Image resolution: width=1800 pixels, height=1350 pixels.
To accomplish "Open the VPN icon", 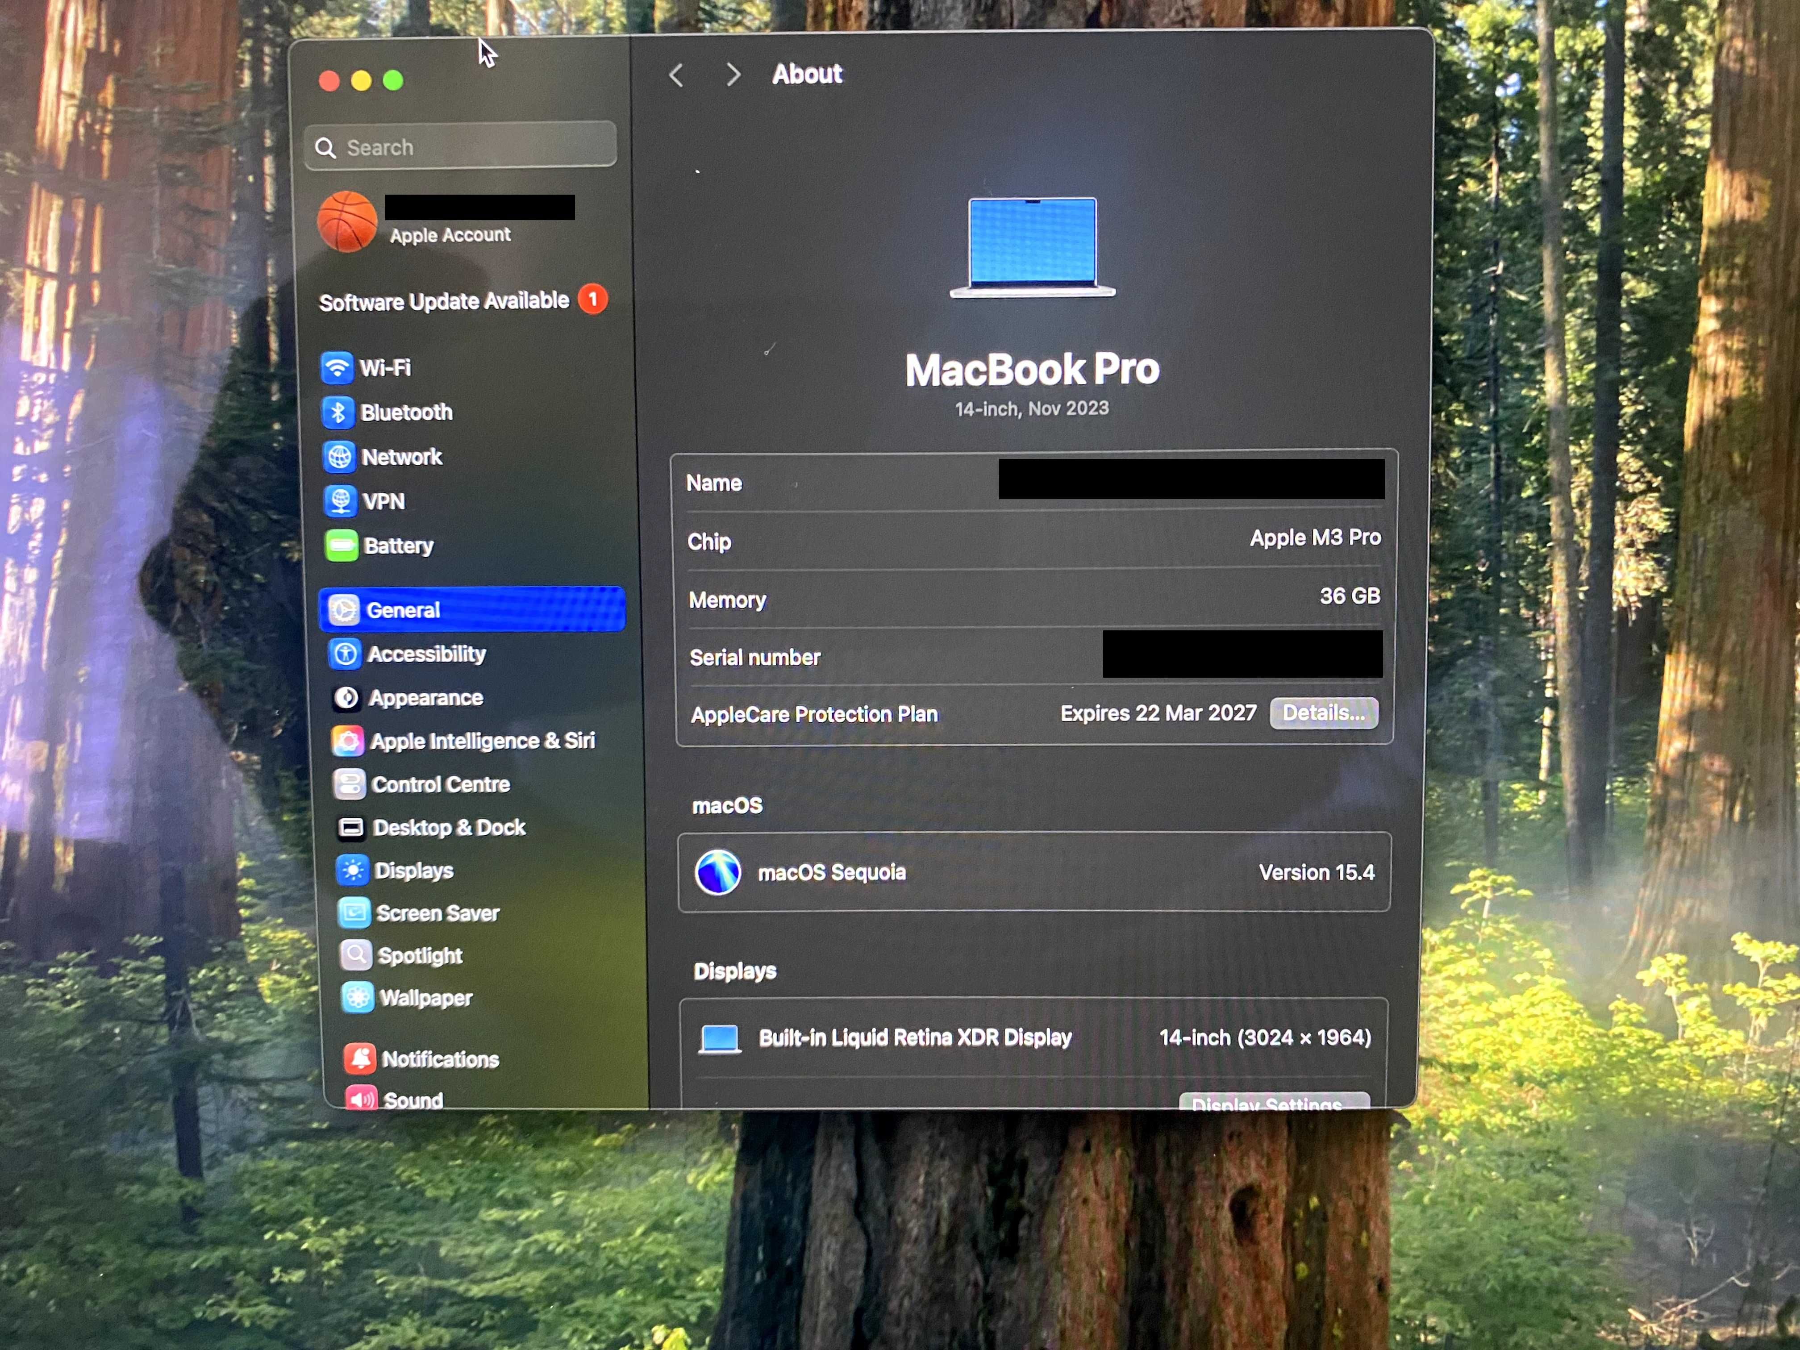I will (340, 501).
